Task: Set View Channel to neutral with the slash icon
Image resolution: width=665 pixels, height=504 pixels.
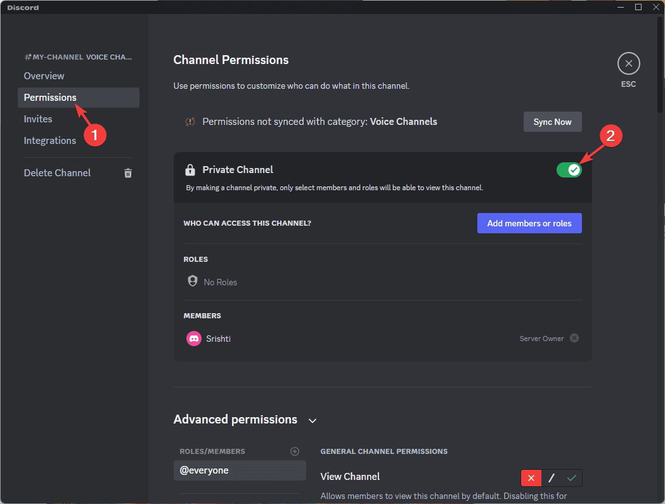Action: 551,477
